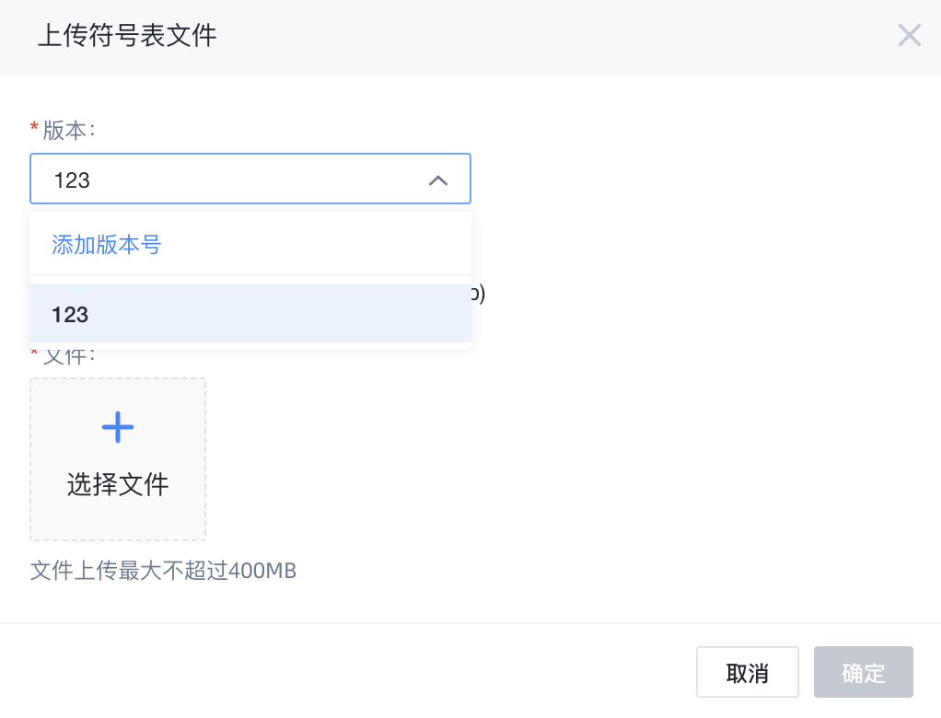This screenshot has width=941, height=718.
Task: Click the divider below 添加版本号
Action: coord(250,275)
